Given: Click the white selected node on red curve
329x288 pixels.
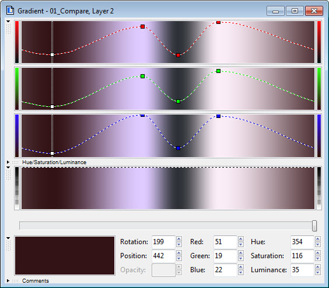Looking at the screenshot, I should click(x=52, y=54).
